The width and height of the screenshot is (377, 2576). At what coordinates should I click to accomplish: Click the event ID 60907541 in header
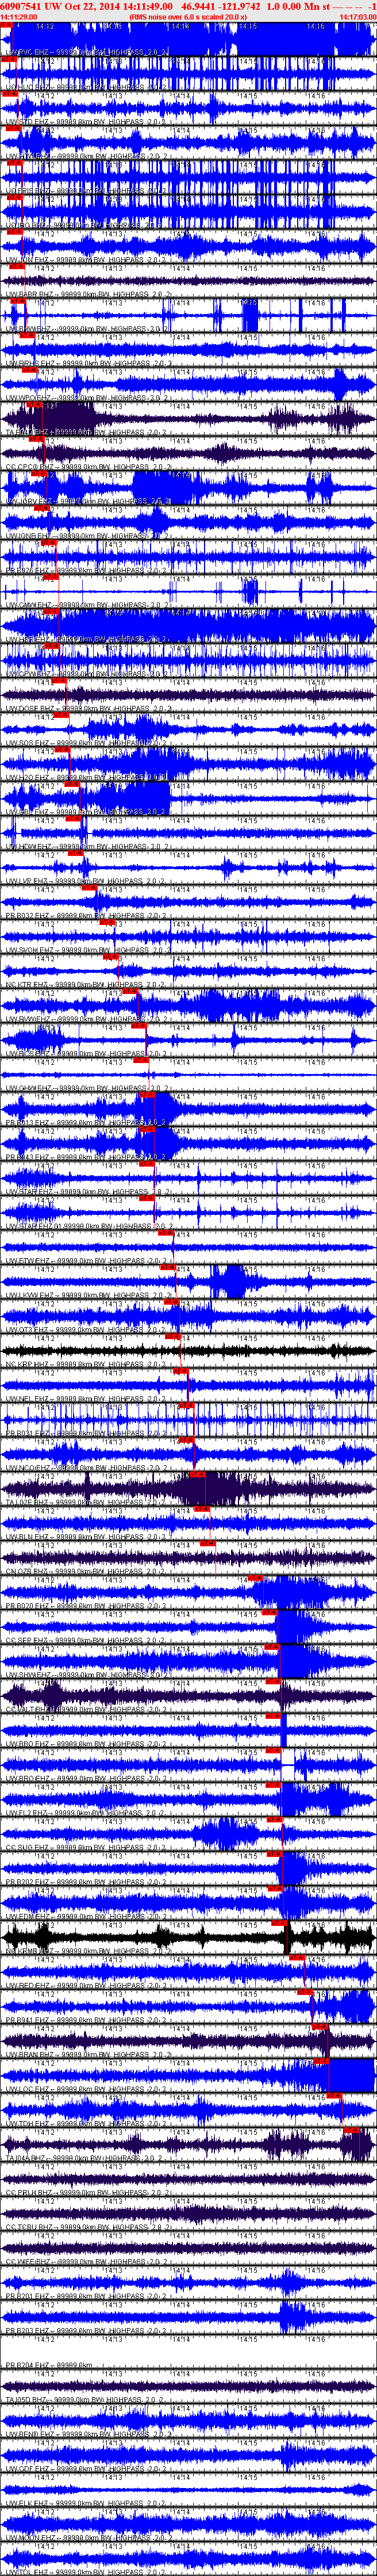(22, 7)
